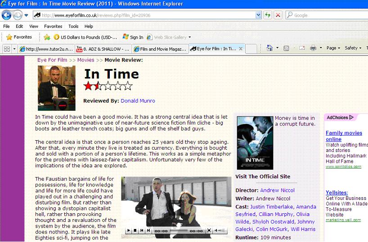Toggle video fullscreen icon
The image size is (368, 242).
point(209,230)
